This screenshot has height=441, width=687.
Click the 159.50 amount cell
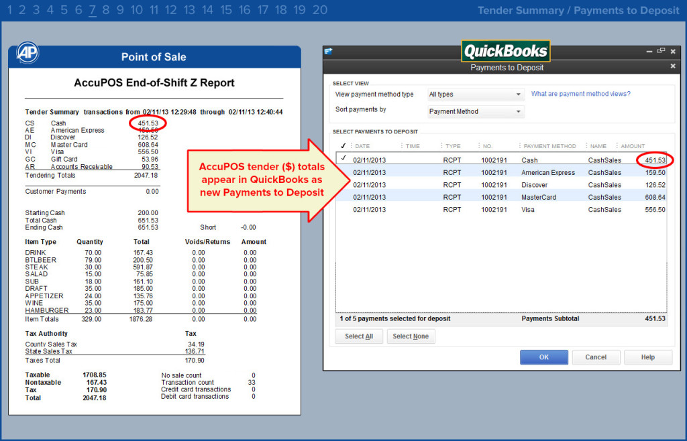(655, 172)
